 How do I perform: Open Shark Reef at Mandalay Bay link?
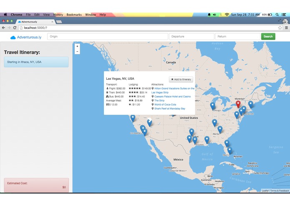pyautogui.click(x=170, y=109)
